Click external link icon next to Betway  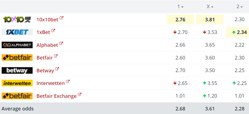[x=57, y=69]
